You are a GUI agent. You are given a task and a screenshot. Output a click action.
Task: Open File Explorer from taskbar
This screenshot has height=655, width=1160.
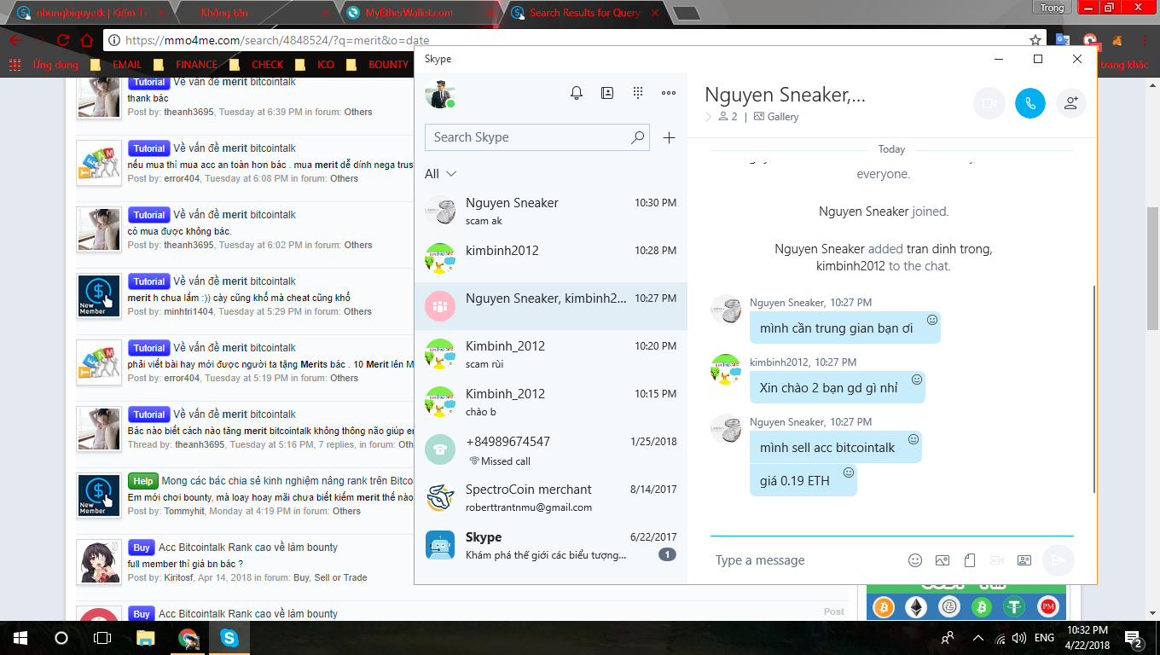tap(147, 637)
